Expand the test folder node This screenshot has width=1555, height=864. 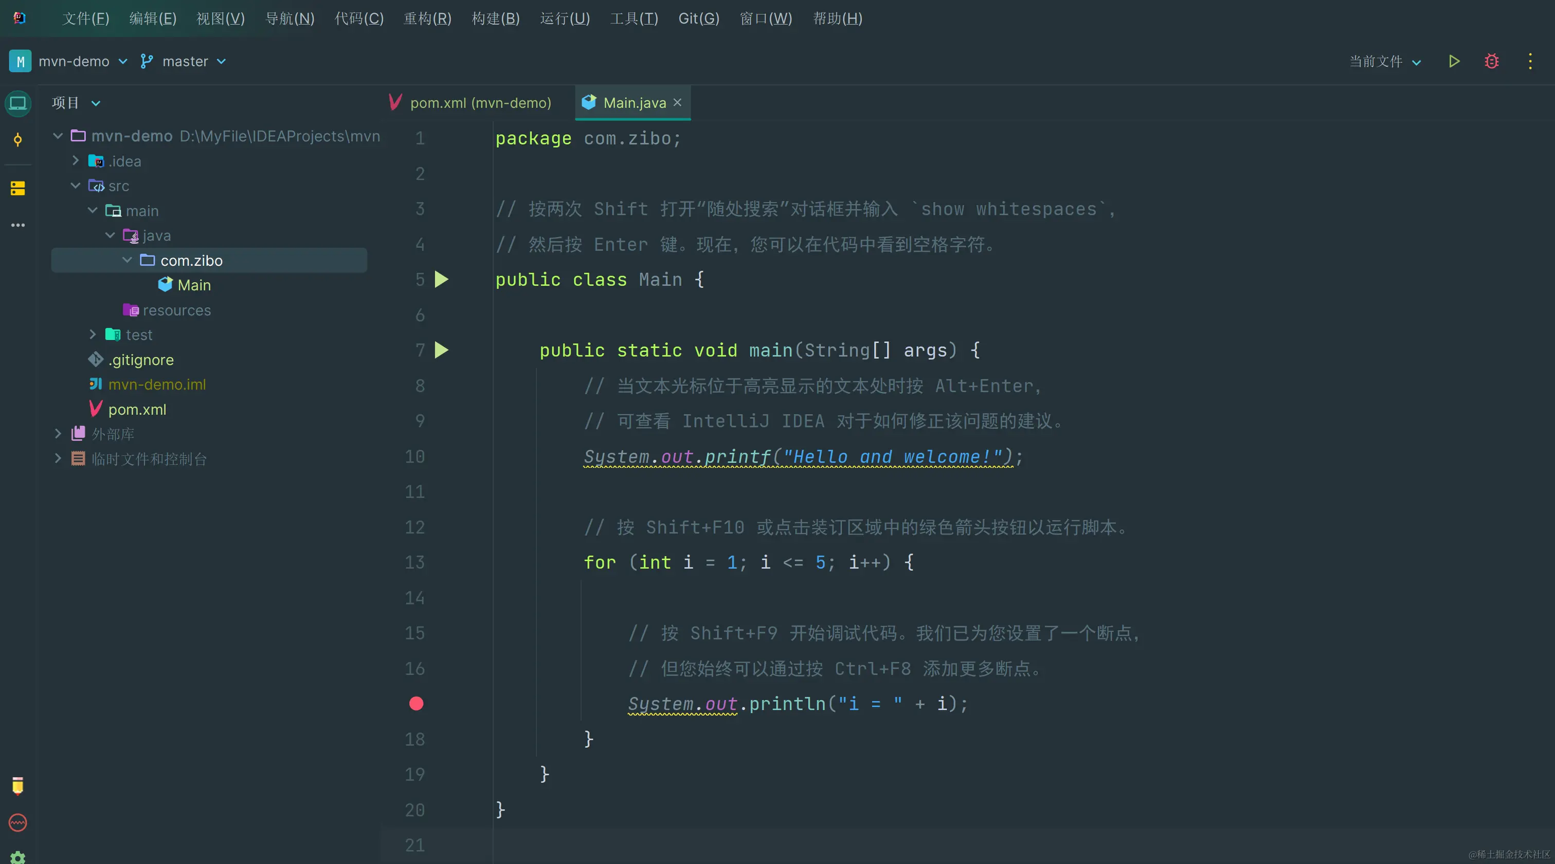(x=93, y=334)
